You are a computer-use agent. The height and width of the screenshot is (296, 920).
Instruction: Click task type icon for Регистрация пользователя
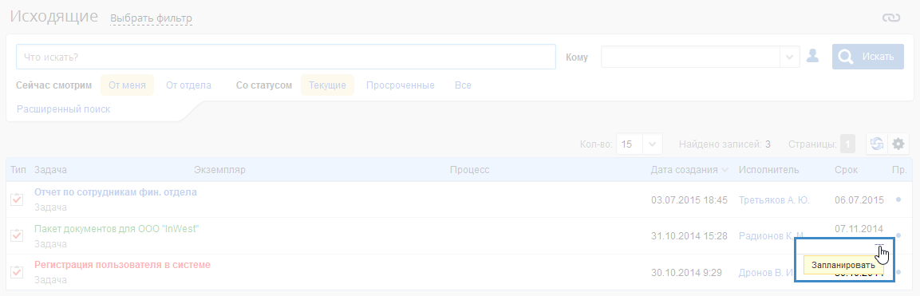point(17,271)
